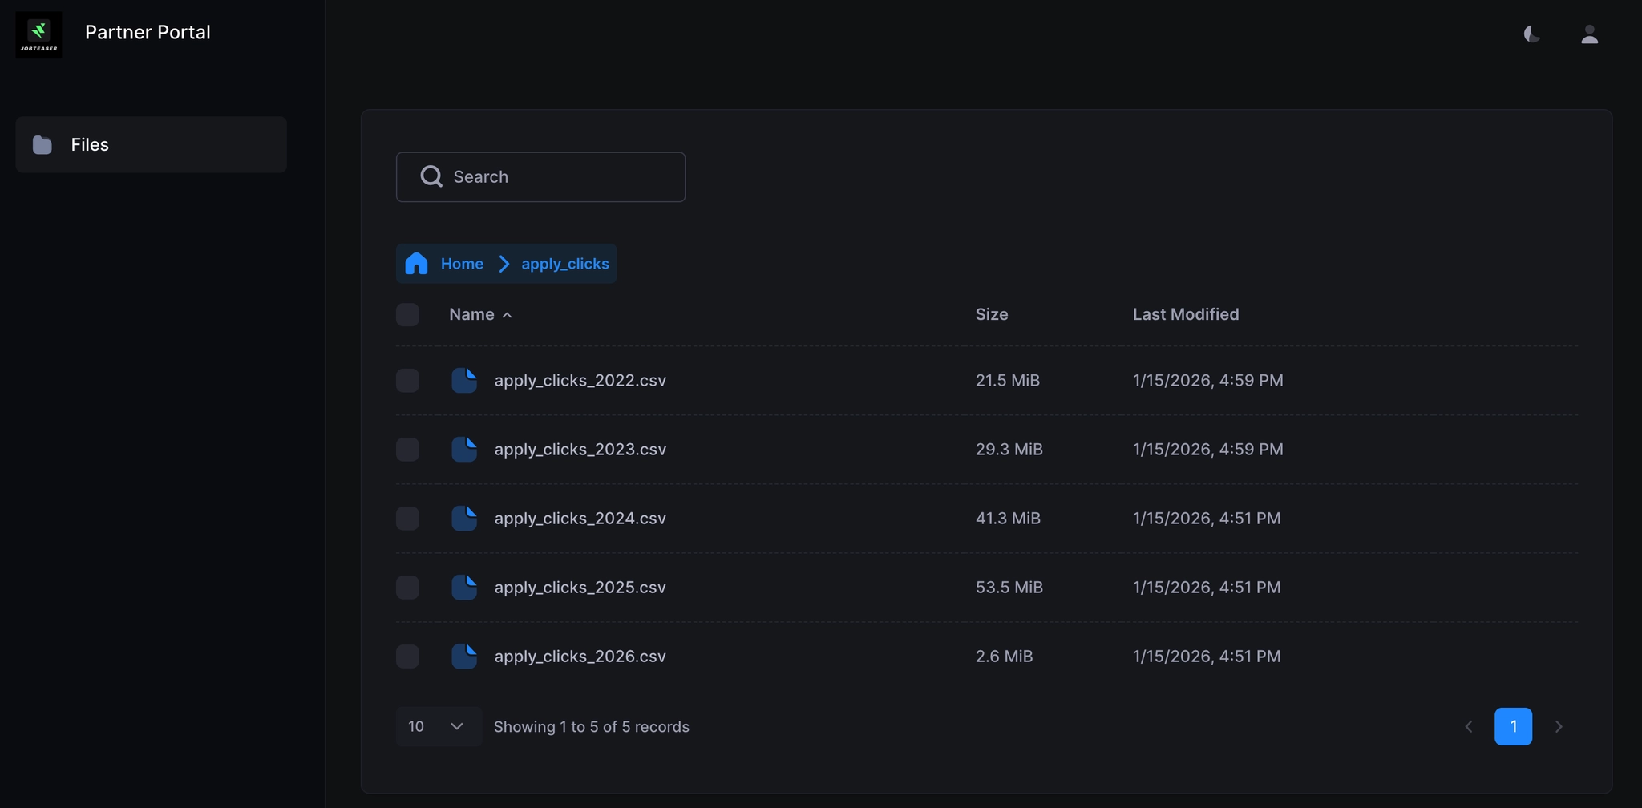This screenshot has width=1642, height=808.
Task: Open the rows-per-page dropdown
Action: pos(438,726)
